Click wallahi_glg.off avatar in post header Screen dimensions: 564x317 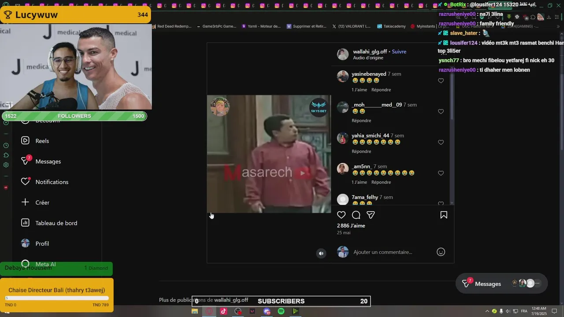pyautogui.click(x=343, y=54)
